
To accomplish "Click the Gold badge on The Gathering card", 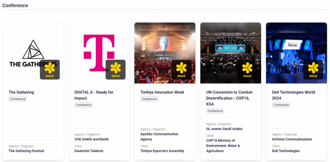I will [x=50, y=70].
